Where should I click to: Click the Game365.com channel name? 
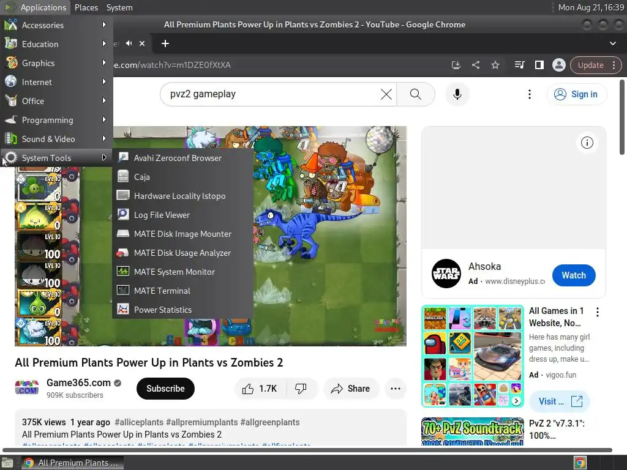pos(78,382)
